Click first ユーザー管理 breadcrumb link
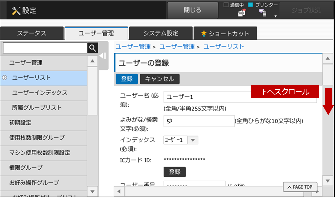 pos(133,47)
